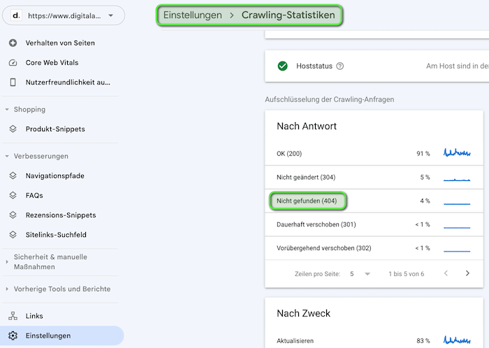Open the Zeilen pro Seite dropdown
Screen dimensions: 489x348
pos(360,274)
